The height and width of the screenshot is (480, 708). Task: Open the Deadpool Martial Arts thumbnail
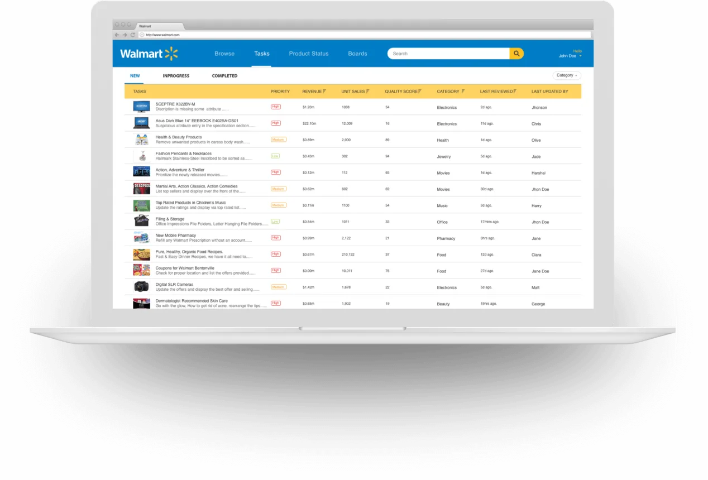(x=141, y=189)
